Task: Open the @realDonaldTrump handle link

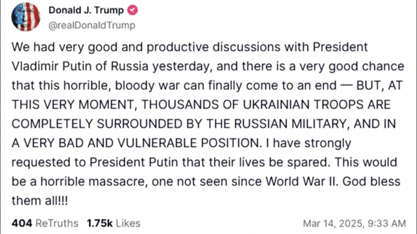Action: click(x=92, y=25)
